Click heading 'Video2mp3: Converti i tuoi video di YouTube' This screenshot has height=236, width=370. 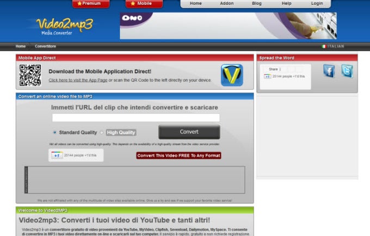point(114,220)
